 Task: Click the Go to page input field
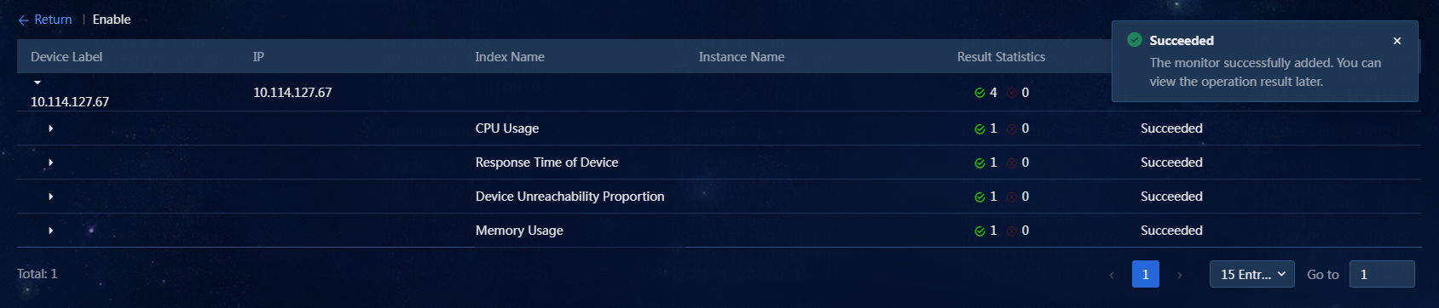(1381, 274)
